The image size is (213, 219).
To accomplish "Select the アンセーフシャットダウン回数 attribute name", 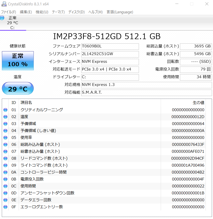I will pyautogui.click(x=47, y=193).
